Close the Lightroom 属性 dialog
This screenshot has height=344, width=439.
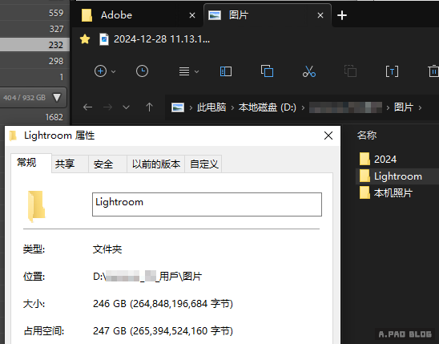(328, 136)
